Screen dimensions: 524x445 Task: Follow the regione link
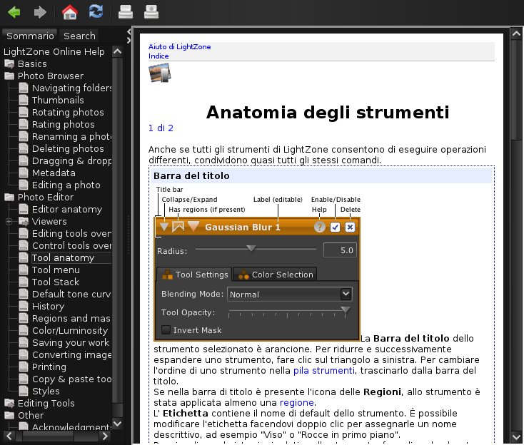coord(296,403)
